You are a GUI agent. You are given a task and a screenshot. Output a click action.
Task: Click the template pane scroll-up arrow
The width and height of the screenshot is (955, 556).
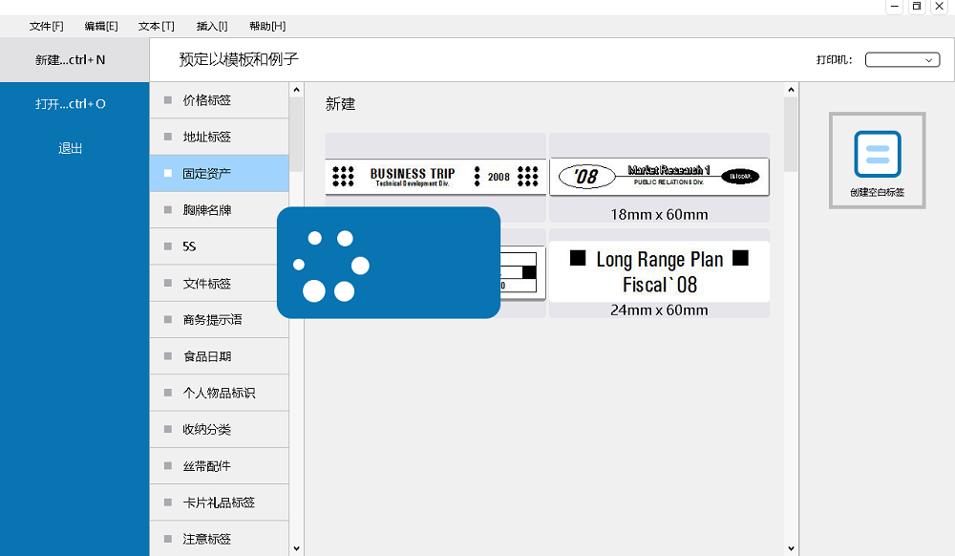791,91
